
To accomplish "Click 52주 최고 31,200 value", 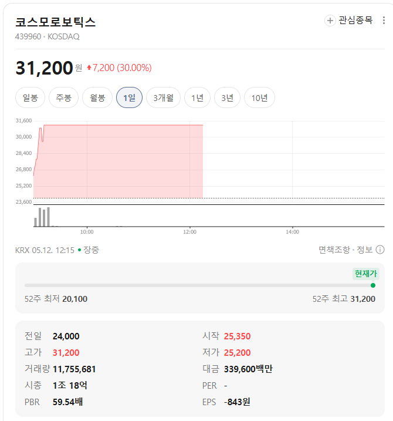I will pos(362,299).
